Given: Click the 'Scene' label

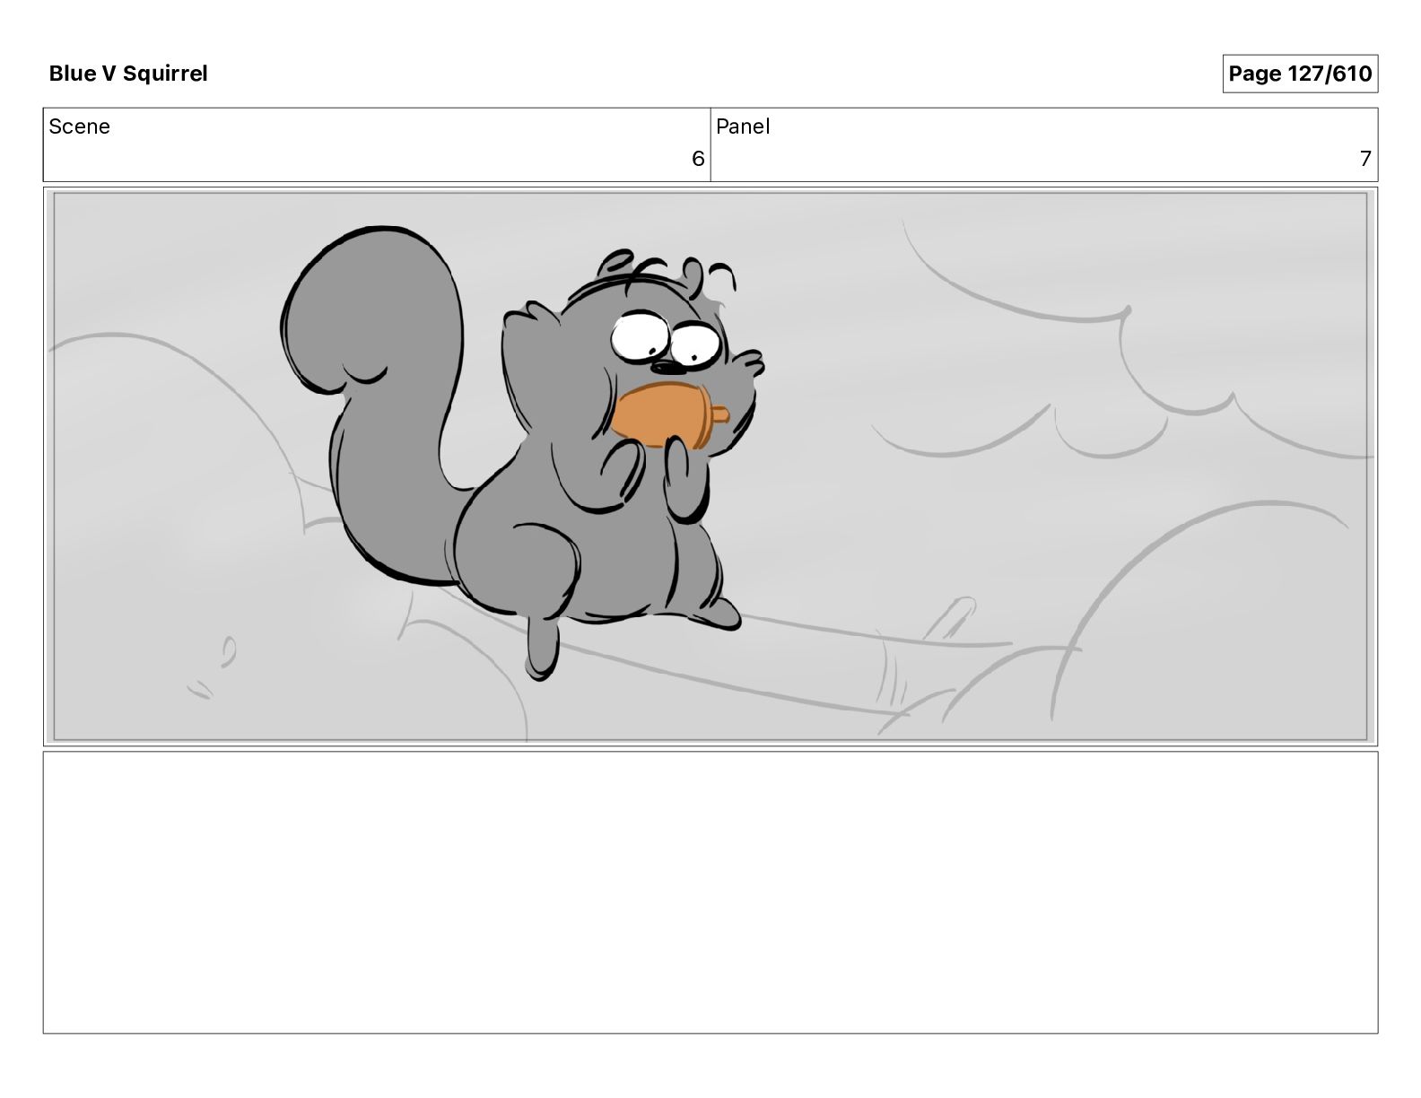Looking at the screenshot, I should (x=80, y=126).
